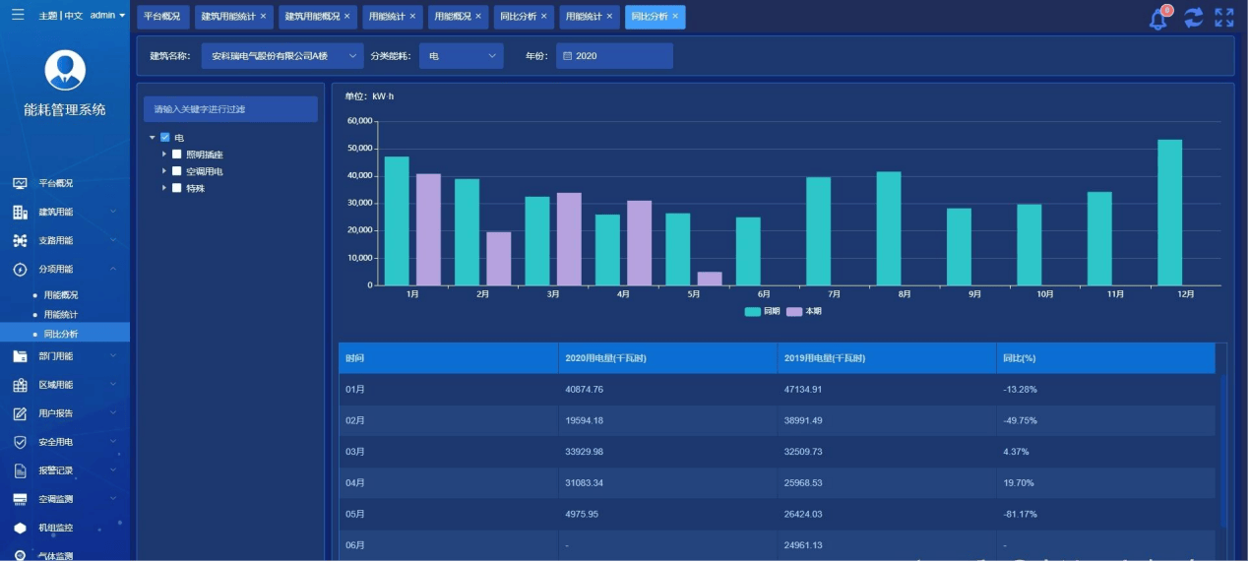The image size is (1249, 562).
Task: Open the notification bell icon
Action: tap(1158, 19)
